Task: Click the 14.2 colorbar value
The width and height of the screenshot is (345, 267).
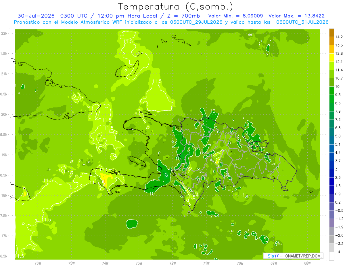Action: 339,37
